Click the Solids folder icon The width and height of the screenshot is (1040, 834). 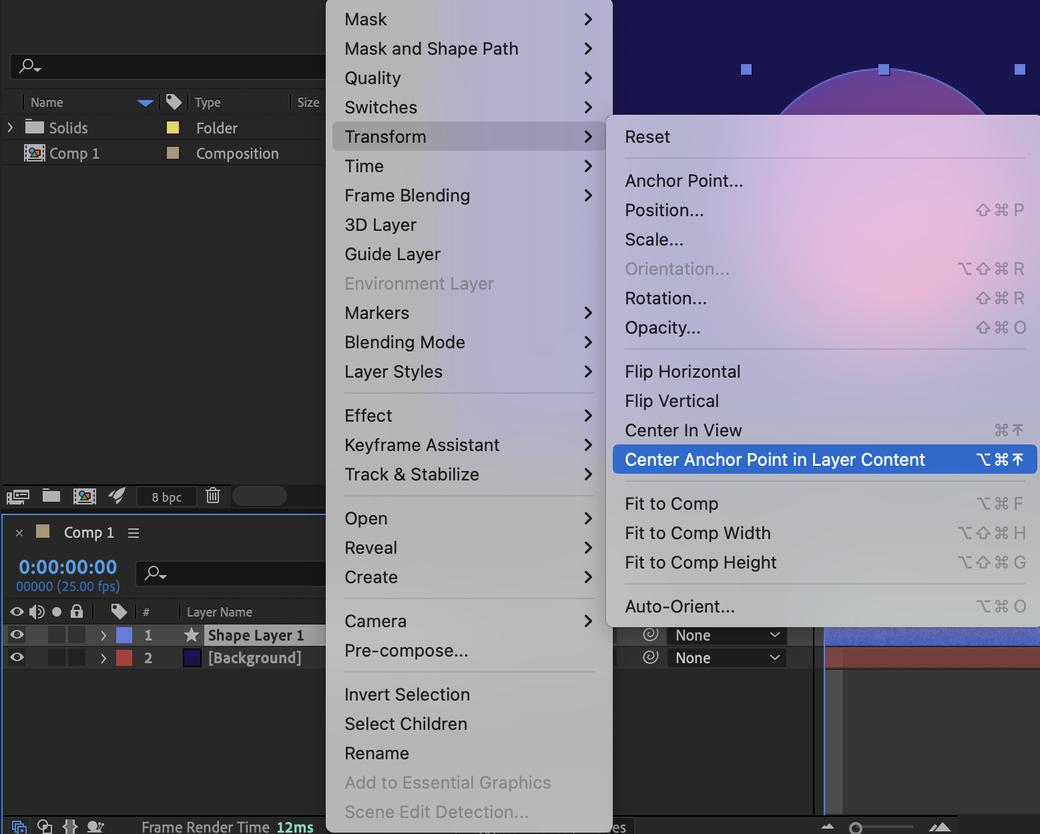(x=35, y=127)
